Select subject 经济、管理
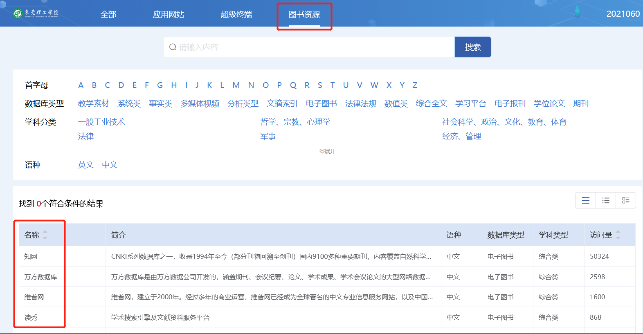The height and width of the screenshot is (334, 643). coord(462,136)
